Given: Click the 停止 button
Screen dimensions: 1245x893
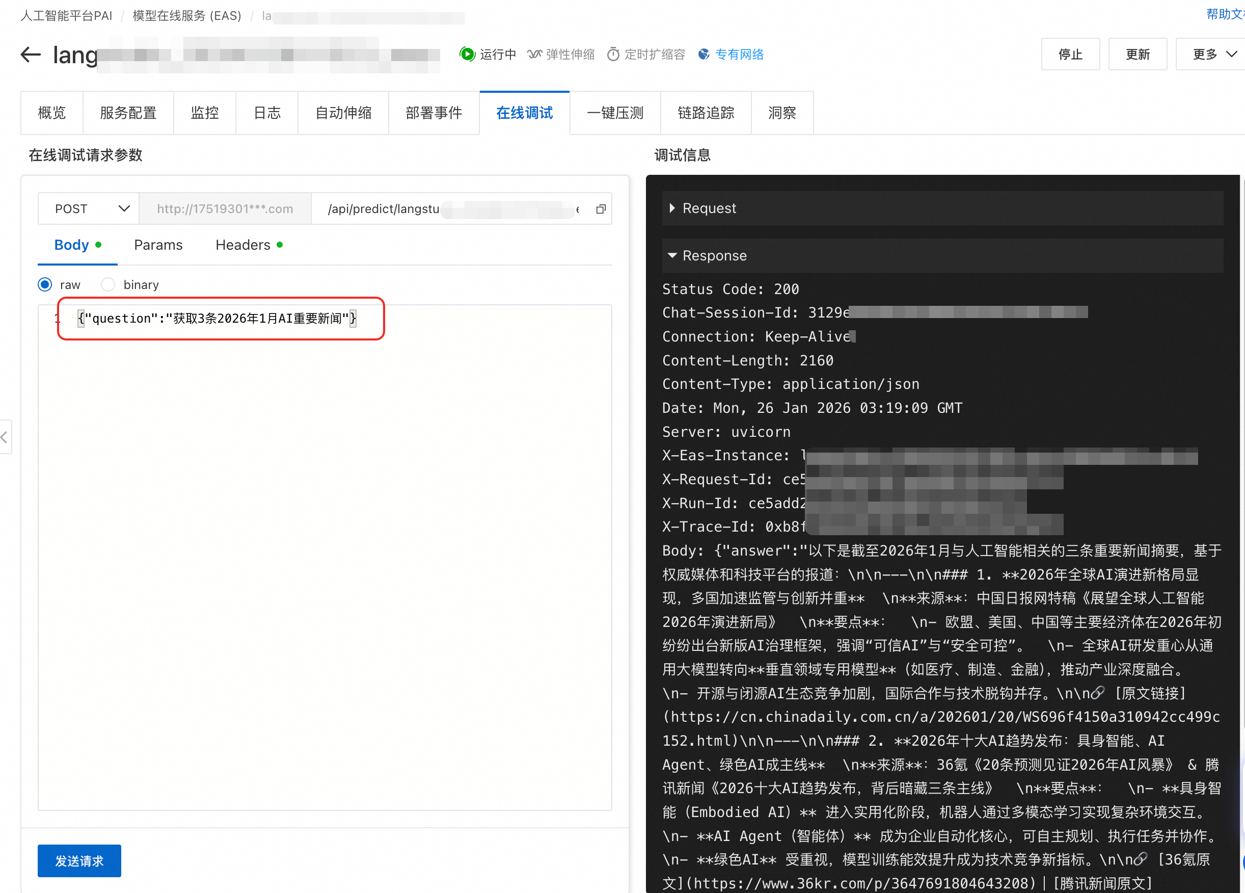Looking at the screenshot, I should [1070, 55].
